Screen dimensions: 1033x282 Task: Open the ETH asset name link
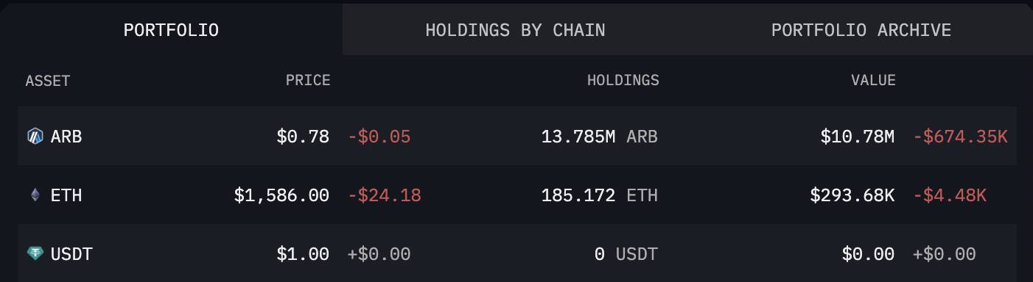[x=66, y=195]
